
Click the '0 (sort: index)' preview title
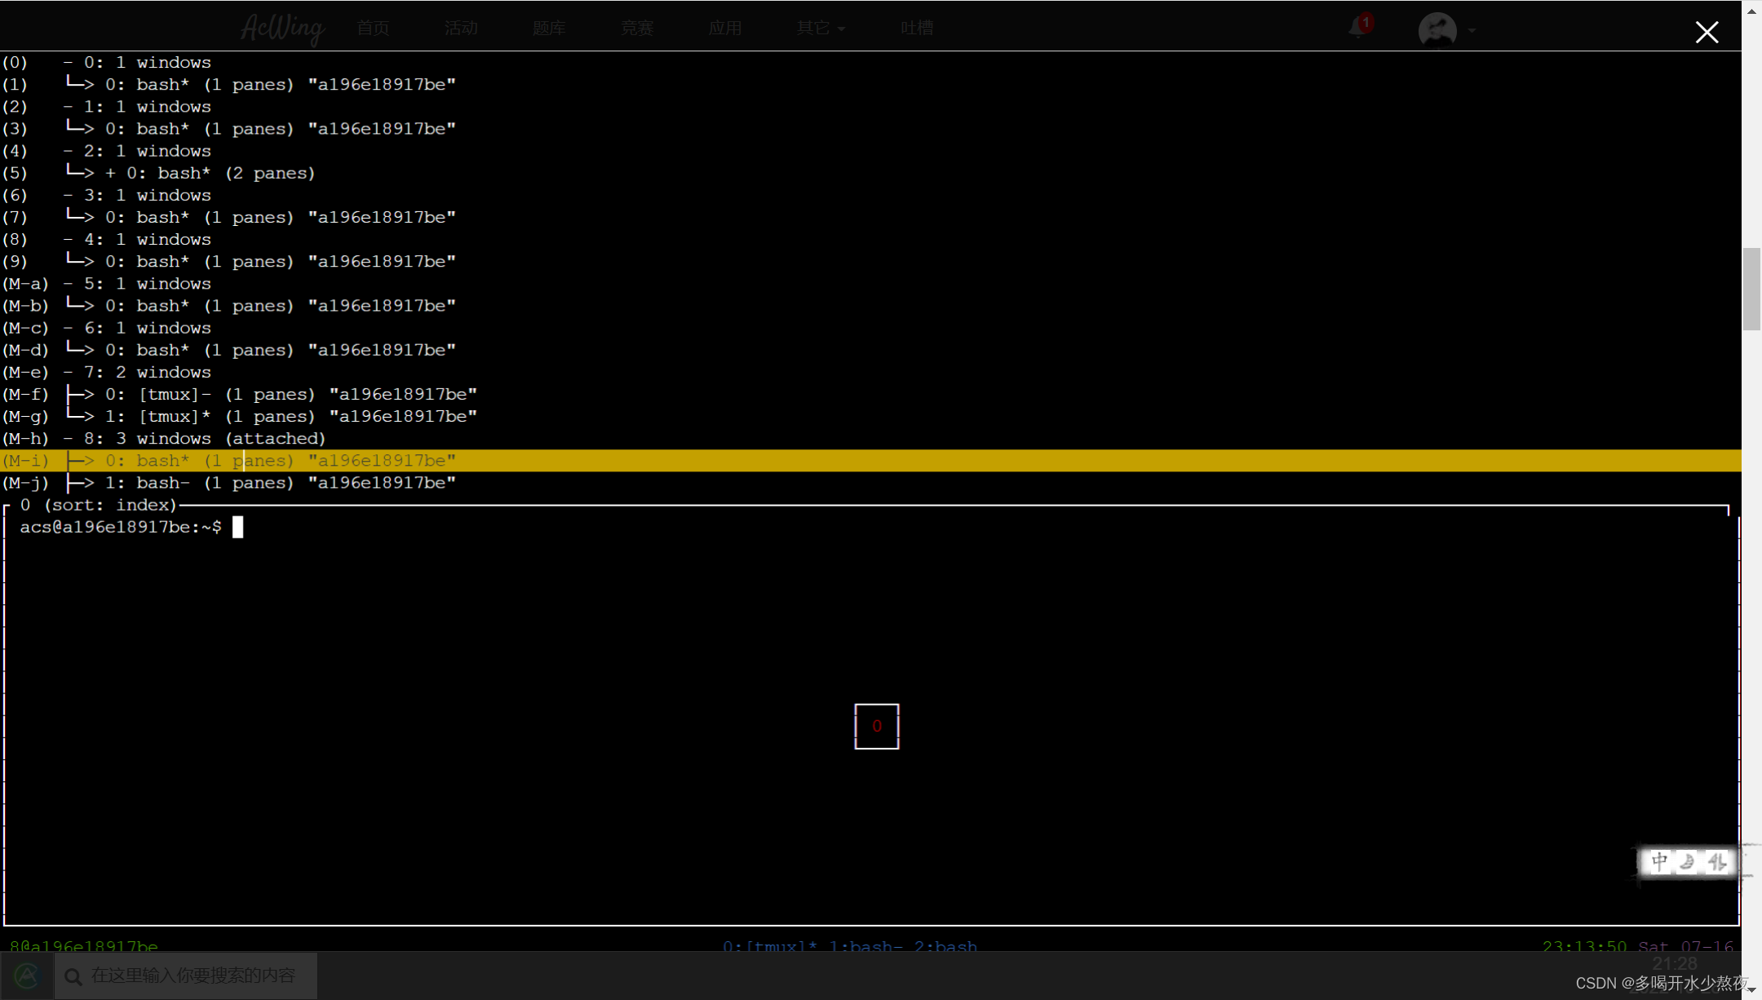[x=99, y=505]
